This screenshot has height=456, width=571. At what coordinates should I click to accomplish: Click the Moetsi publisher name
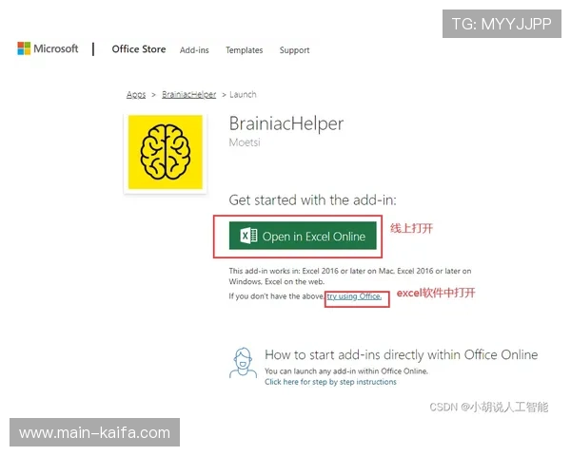245,143
